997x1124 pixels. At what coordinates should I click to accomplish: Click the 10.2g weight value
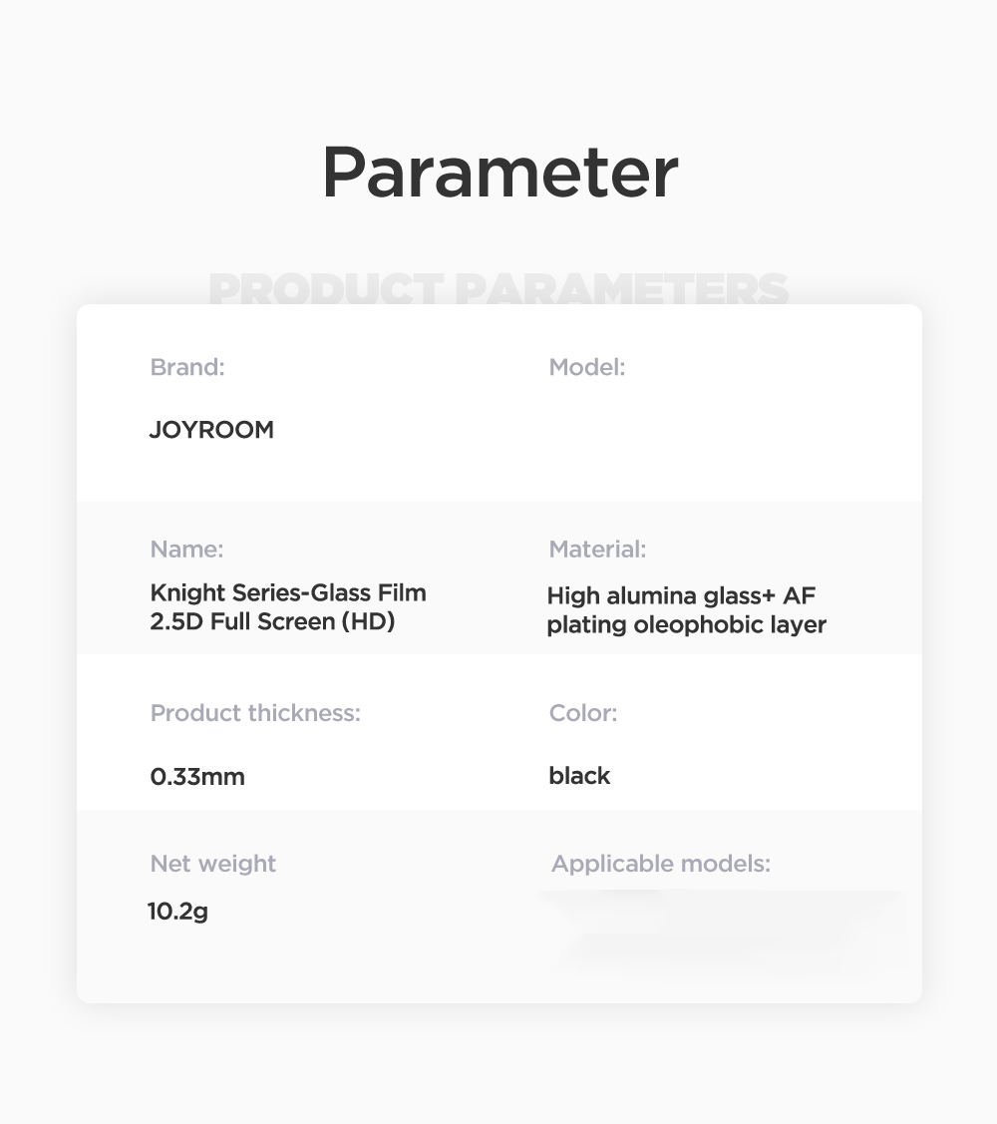[x=177, y=912]
